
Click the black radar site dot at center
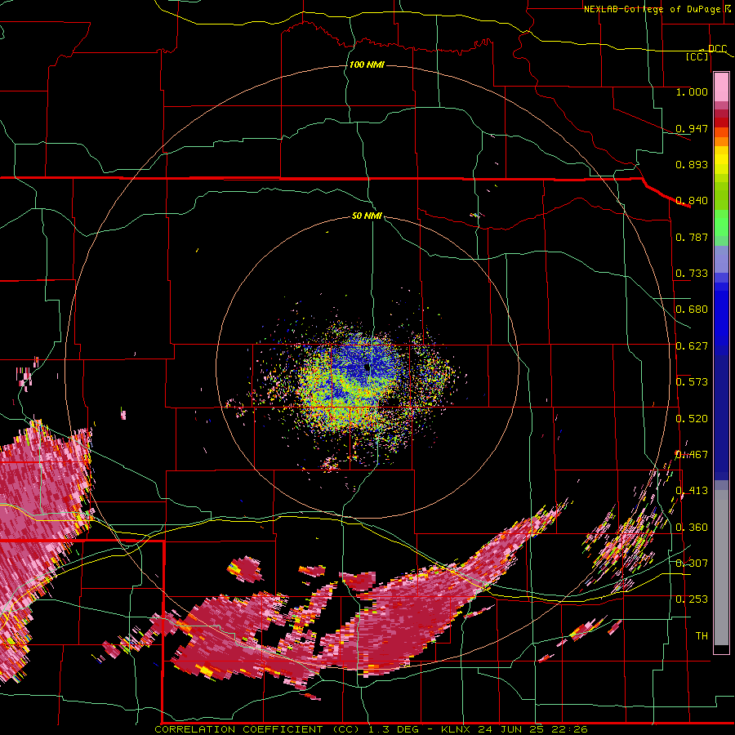367,368
